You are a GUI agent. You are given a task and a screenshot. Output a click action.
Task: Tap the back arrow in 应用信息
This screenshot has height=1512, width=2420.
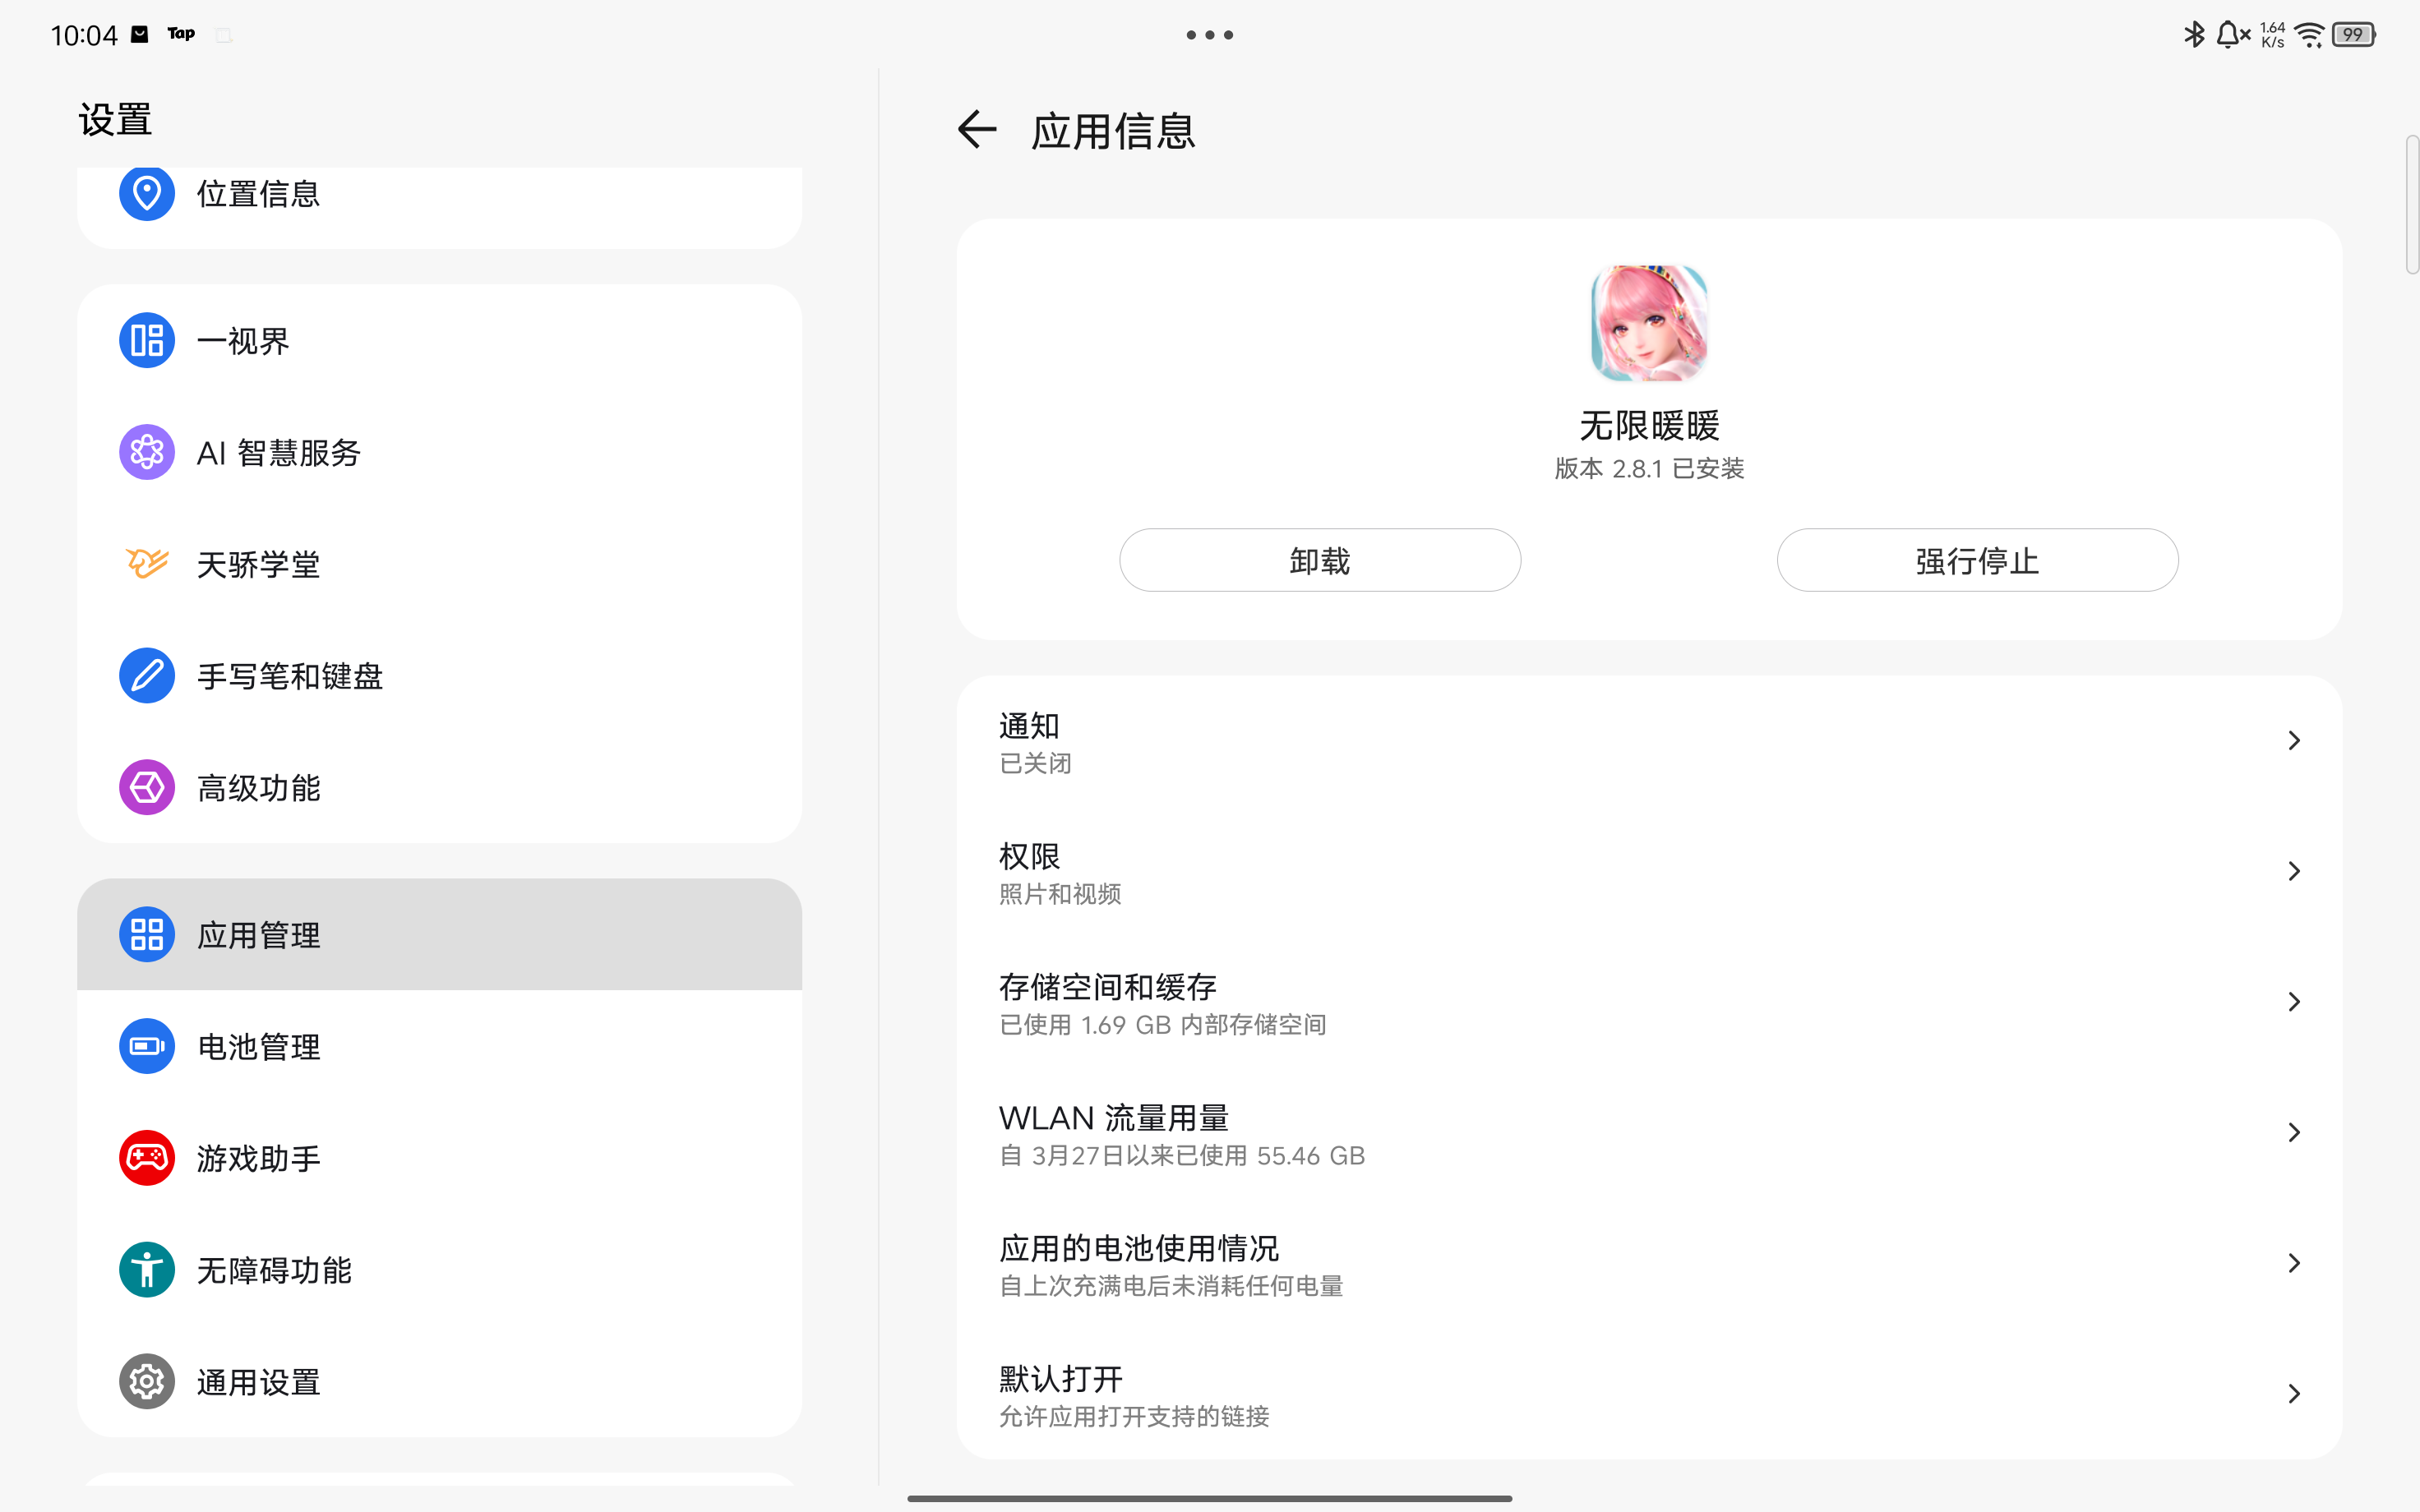(x=977, y=130)
